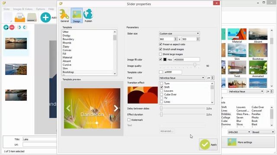The width and height of the screenshot is (277, 155).
Task: Open the Boxed layout dropdown in main window
Action: pyautogui.click(x=263, y=132)
